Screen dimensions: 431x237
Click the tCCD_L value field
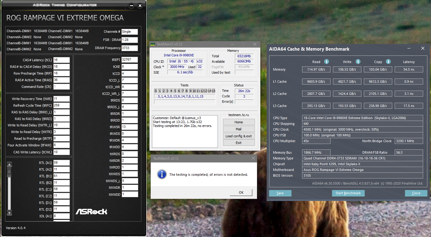(x=130, y=80)
